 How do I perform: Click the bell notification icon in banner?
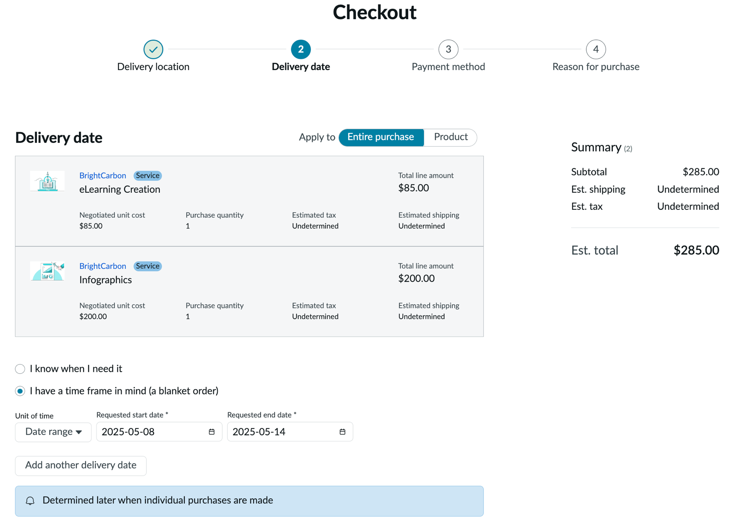pos(30,501)
